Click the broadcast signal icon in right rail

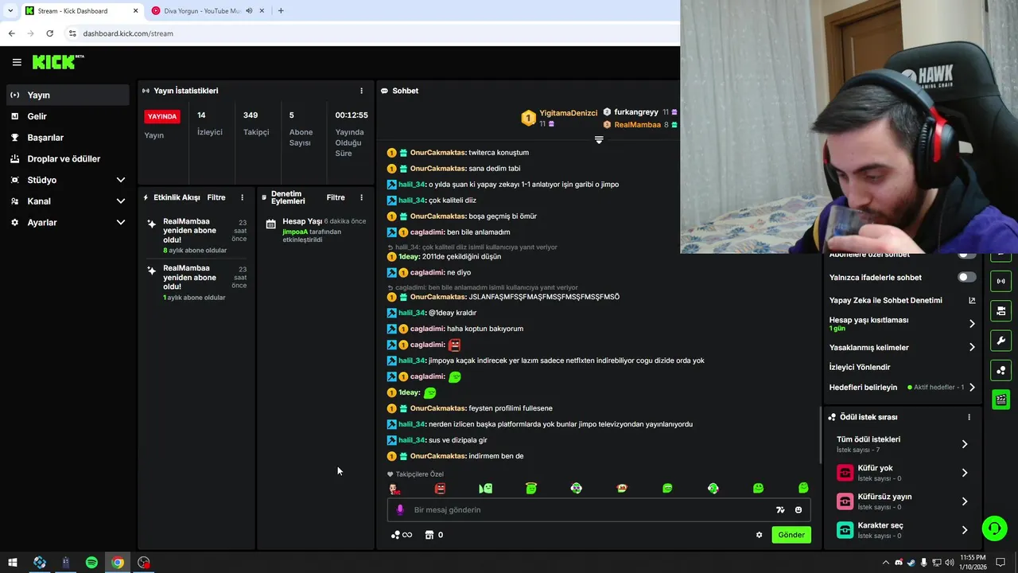click(1001, 281)
